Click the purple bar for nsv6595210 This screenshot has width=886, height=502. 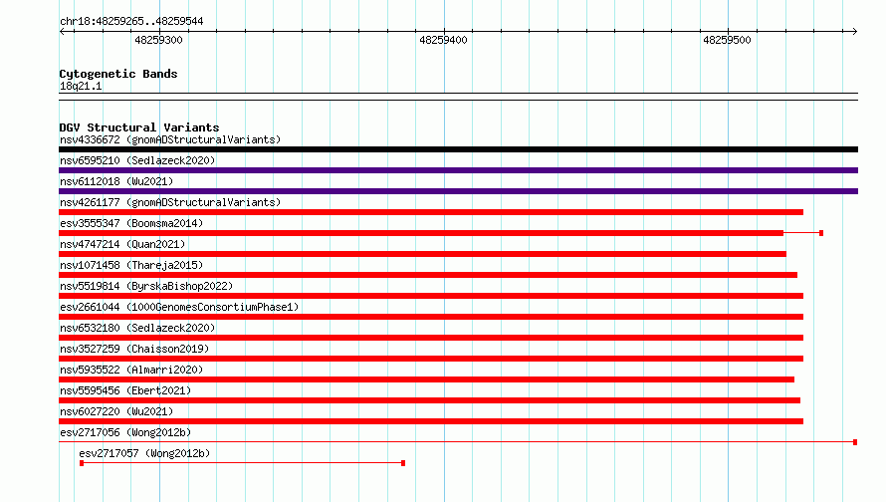pyautogui.click(x=458, y=170)
